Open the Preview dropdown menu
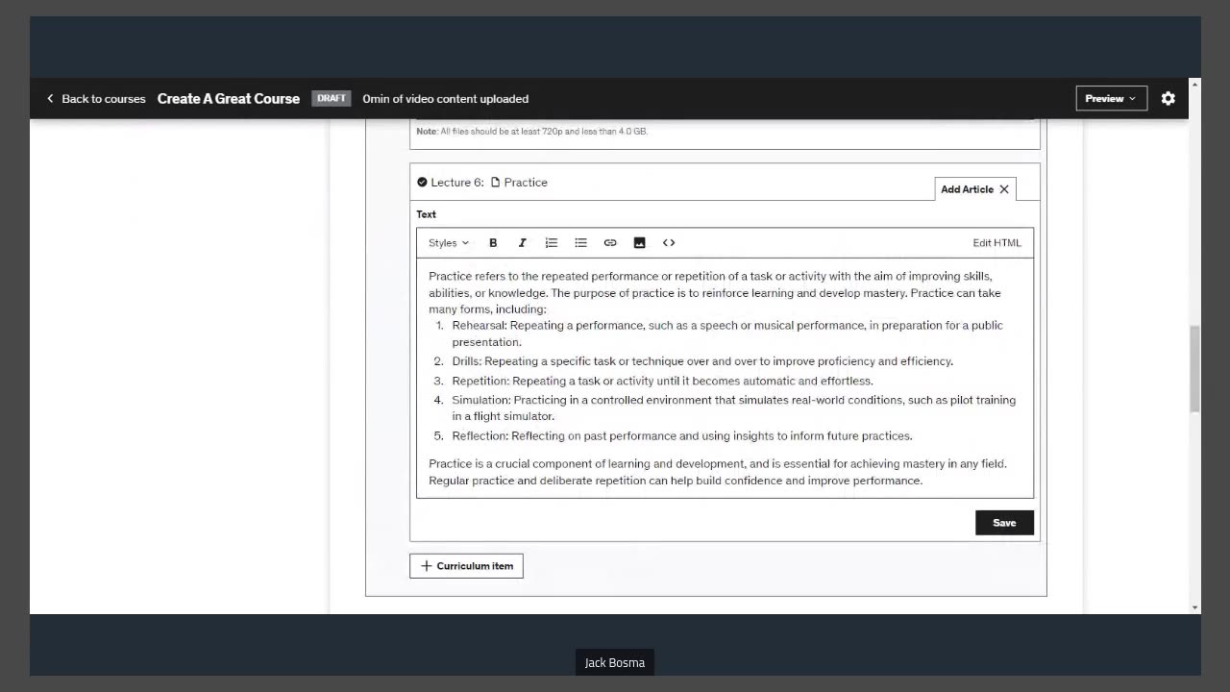Image resolution: width=1230 pixels, height=692 pixels. (1111, 98)
